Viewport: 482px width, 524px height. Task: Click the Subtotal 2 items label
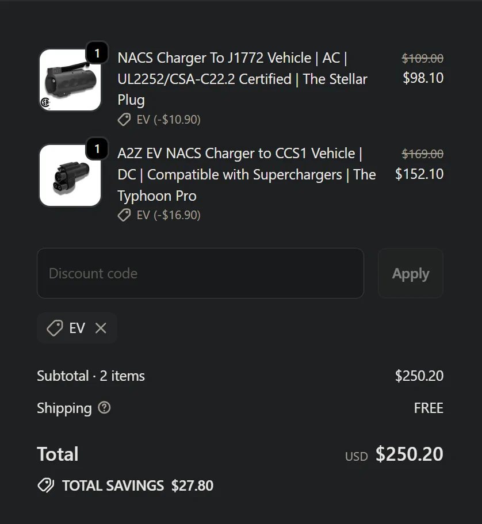coord(91,376)
